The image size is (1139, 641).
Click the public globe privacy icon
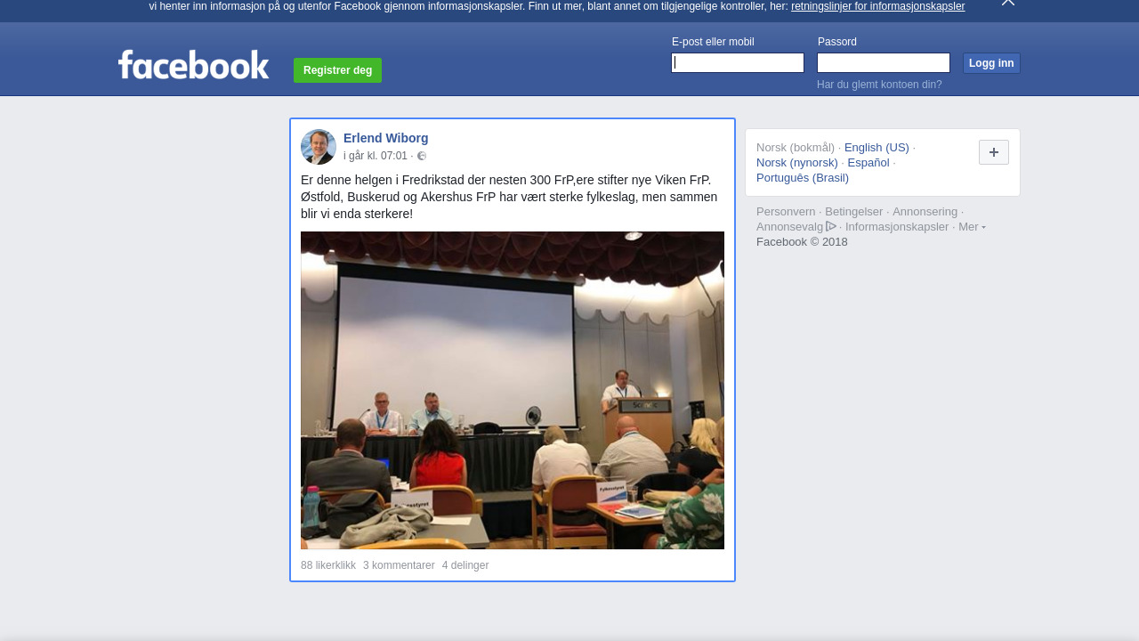pyautogui.click(x=422, y=157)
